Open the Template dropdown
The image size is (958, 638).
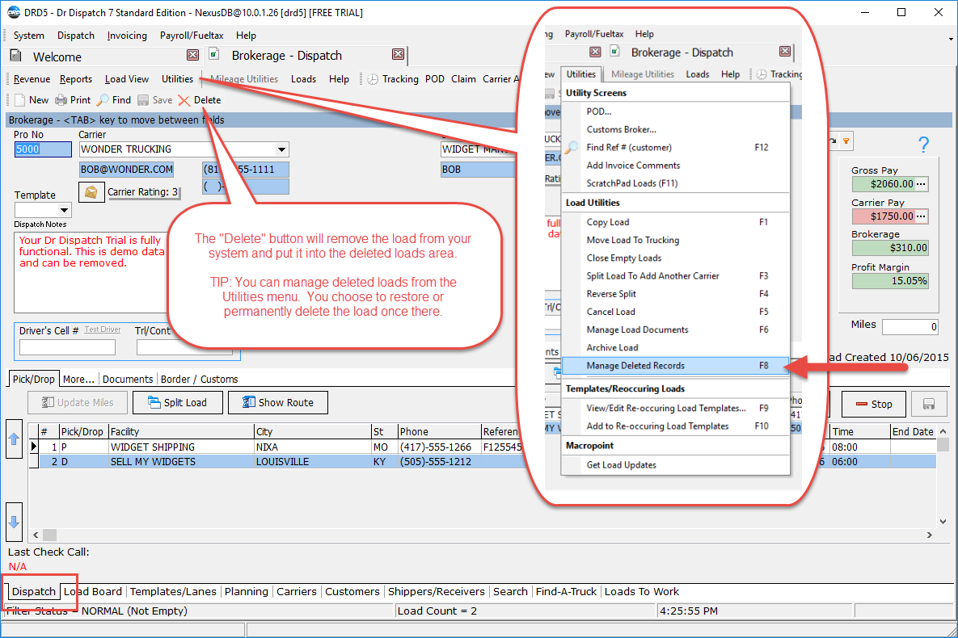point(64,211)
